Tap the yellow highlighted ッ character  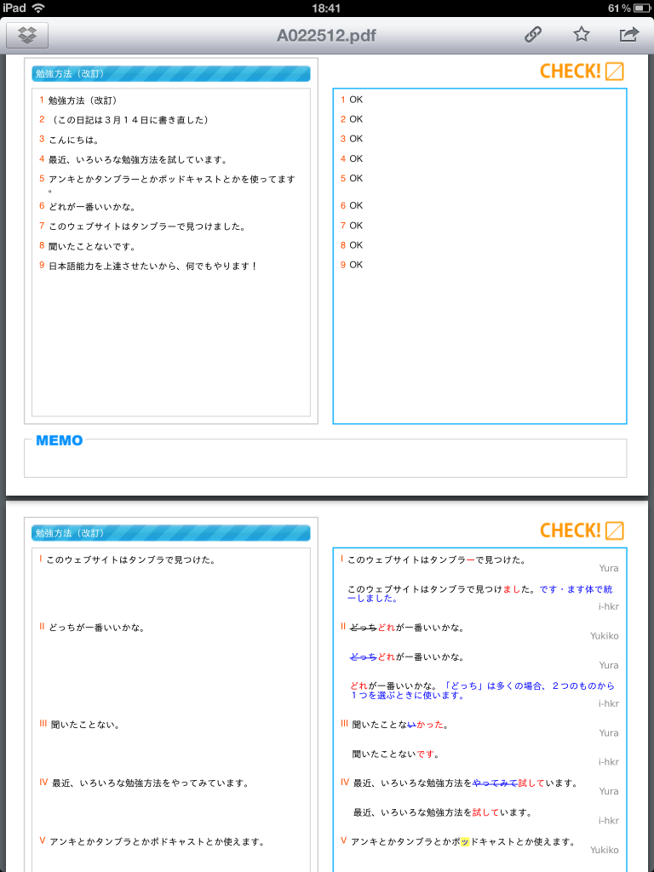pos(464,842)
